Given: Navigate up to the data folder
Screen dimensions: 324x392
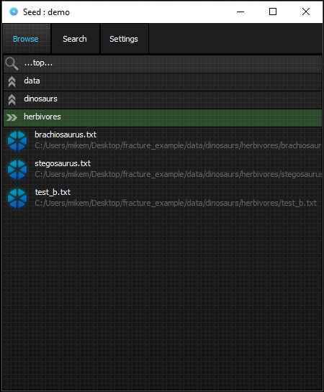Looking at the screenshot, I should (163, 82).
